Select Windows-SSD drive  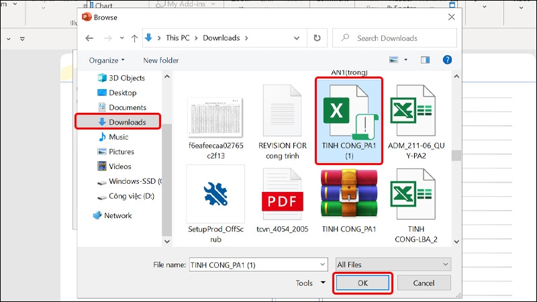(130, 181)
